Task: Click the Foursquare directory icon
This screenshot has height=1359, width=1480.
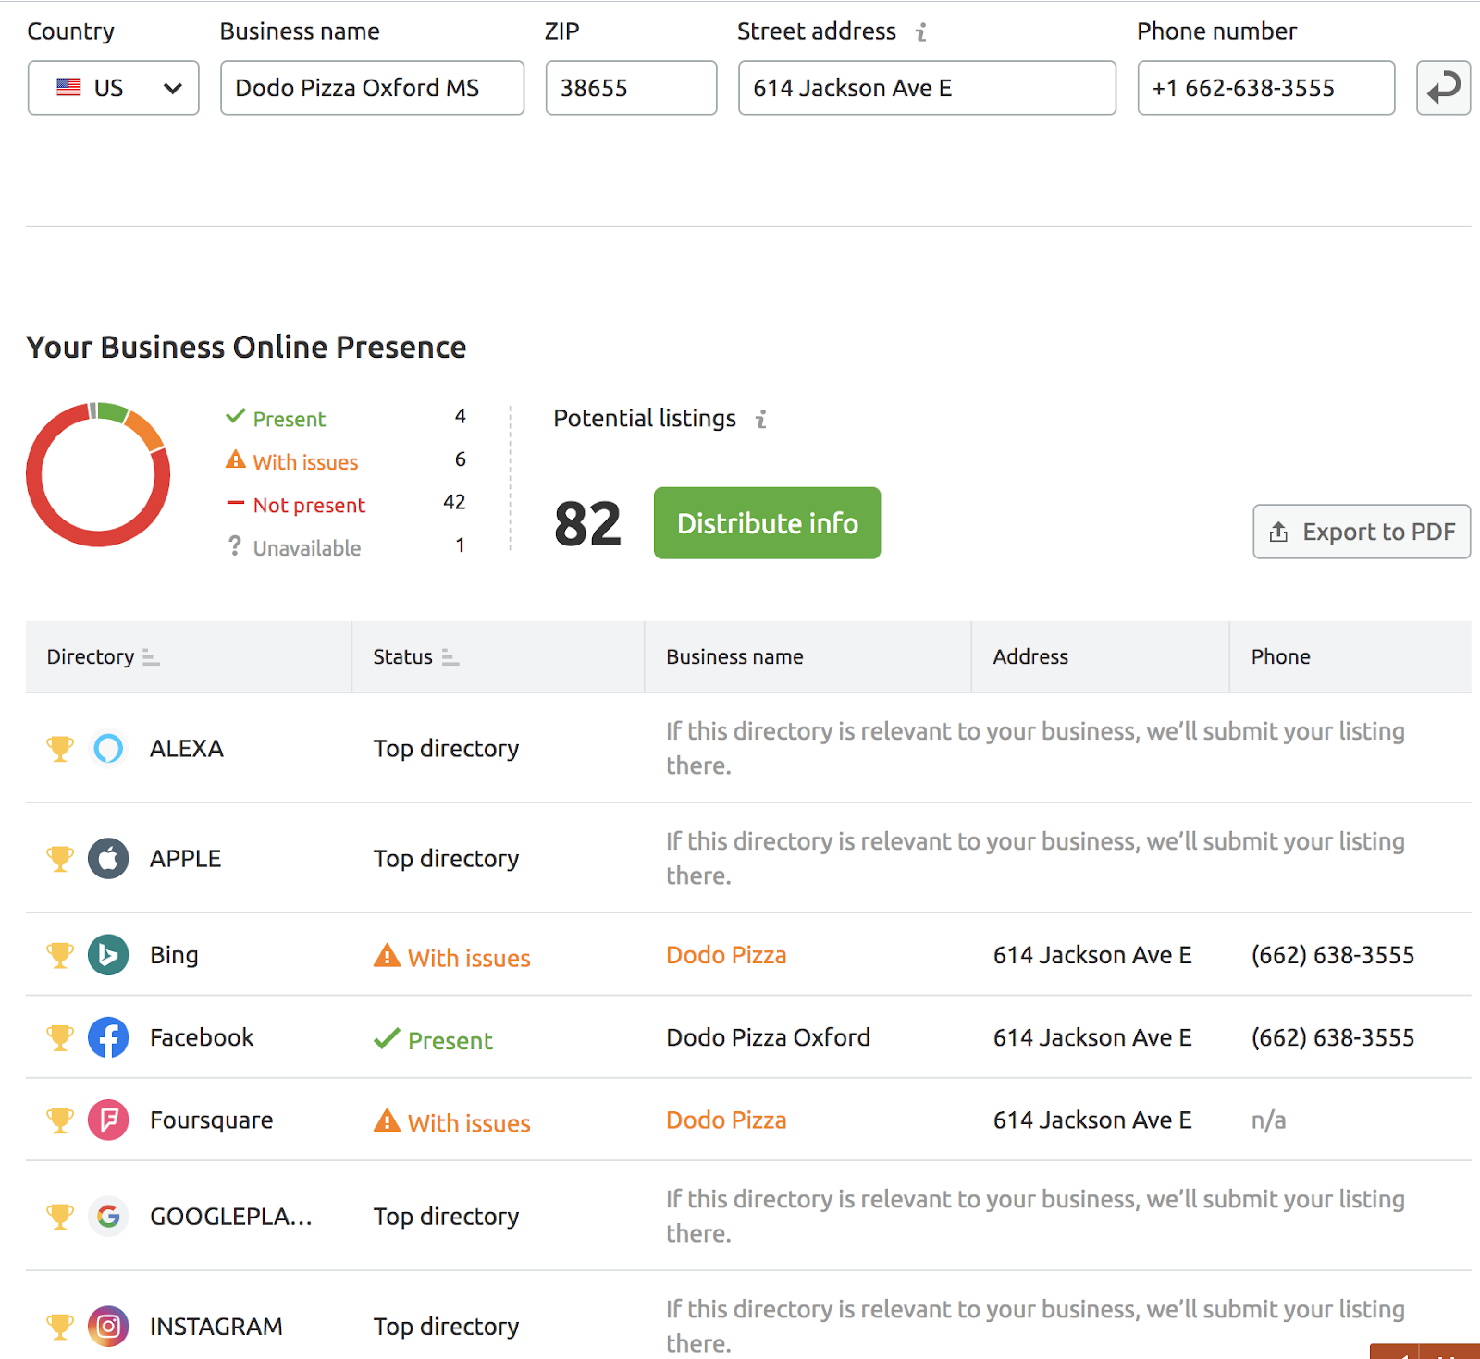Action: (108, 1120)
